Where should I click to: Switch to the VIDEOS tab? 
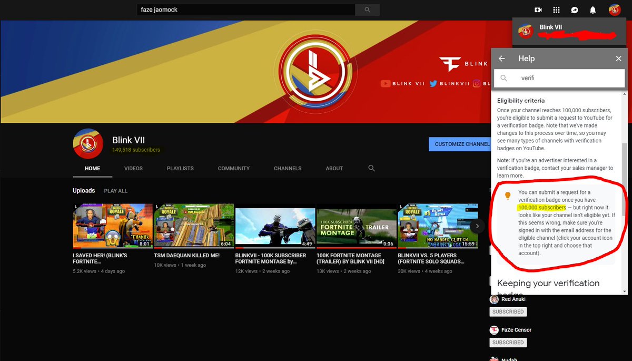point(133,168)
